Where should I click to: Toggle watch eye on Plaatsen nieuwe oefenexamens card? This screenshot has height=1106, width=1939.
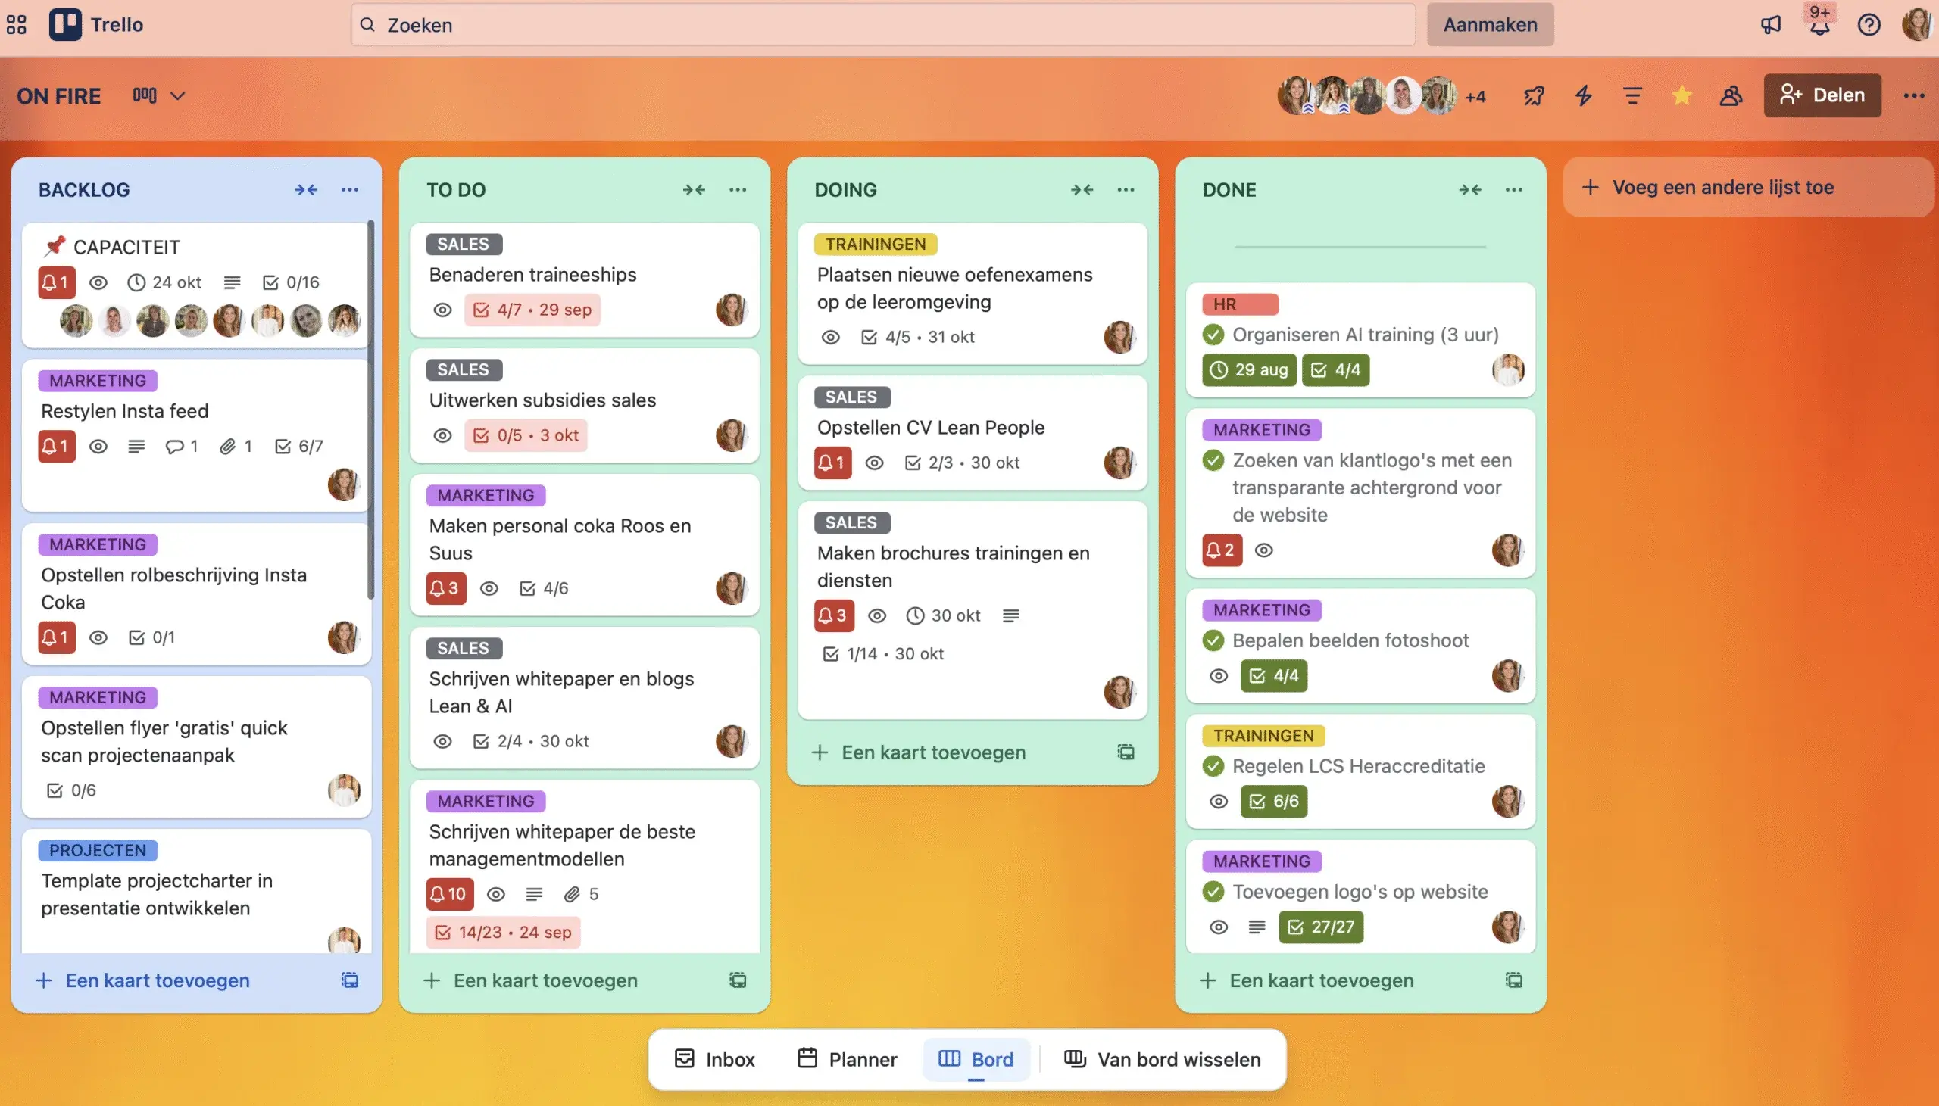tap(830, 338)
